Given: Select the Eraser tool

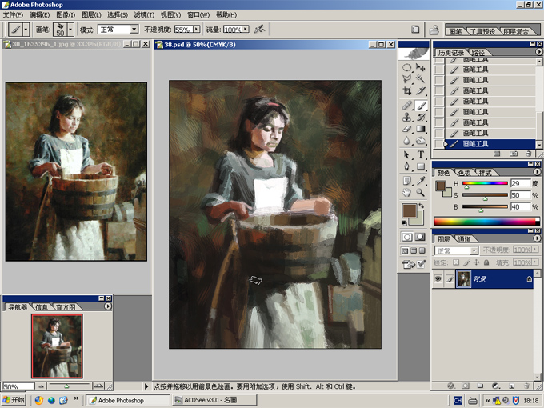Looking at the screenshot, I should coord(407,129).
